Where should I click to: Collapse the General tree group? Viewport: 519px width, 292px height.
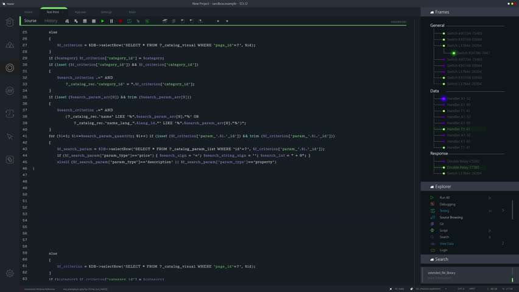pos(437,26)
